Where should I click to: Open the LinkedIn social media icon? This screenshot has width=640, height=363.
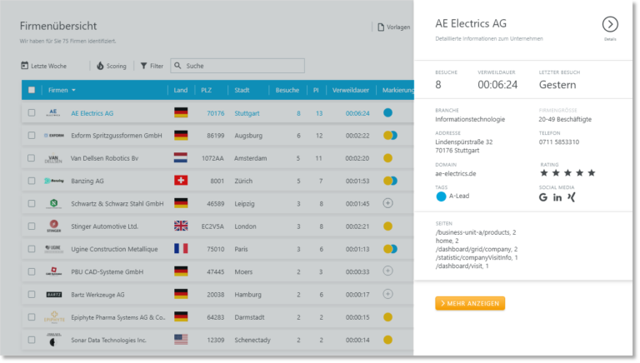pyautogui.click(x=557, y=197)
